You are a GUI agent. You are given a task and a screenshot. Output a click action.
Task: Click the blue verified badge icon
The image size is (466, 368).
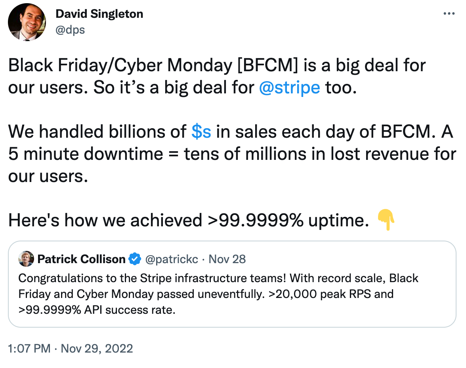click(x=135, y=259)
